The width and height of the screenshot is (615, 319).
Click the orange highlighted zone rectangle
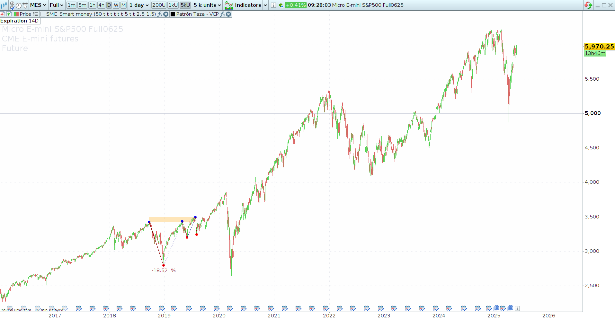172,220
